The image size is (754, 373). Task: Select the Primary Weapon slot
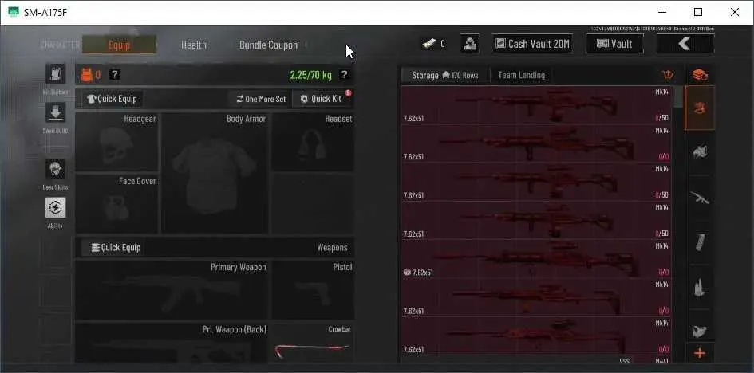tap(172, 290)
